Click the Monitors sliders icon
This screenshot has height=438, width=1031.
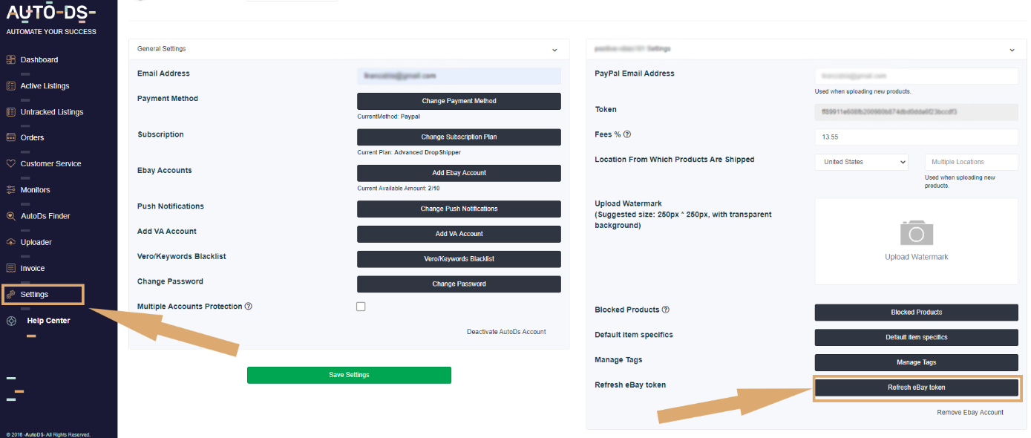tap(10, 190)
